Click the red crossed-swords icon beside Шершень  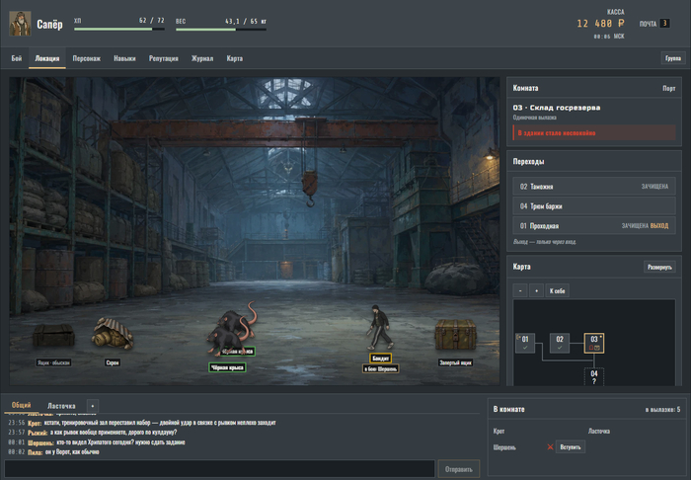coord(550,447)
